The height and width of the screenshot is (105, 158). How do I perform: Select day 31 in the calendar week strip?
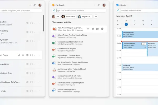pyautogui.click(x=118, y=24)
